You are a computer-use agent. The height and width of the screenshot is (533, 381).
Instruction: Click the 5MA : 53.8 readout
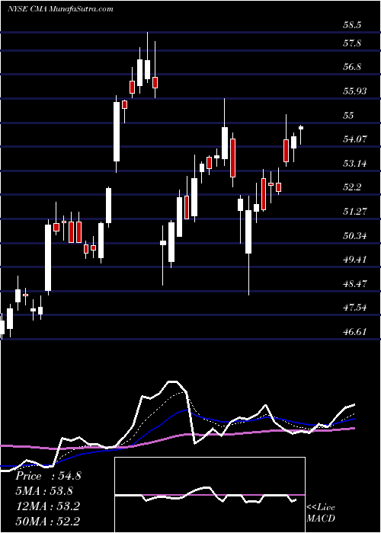click(x=44, y=491)
